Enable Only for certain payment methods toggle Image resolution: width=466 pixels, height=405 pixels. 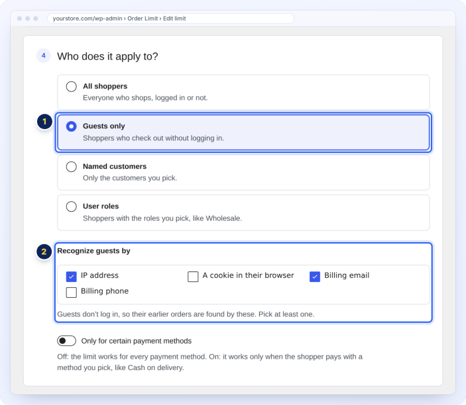[x=66, y=341]
